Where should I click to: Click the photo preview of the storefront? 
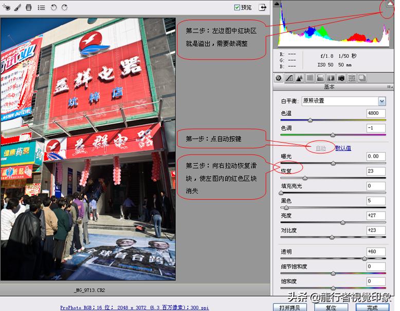tap(88, 149)
